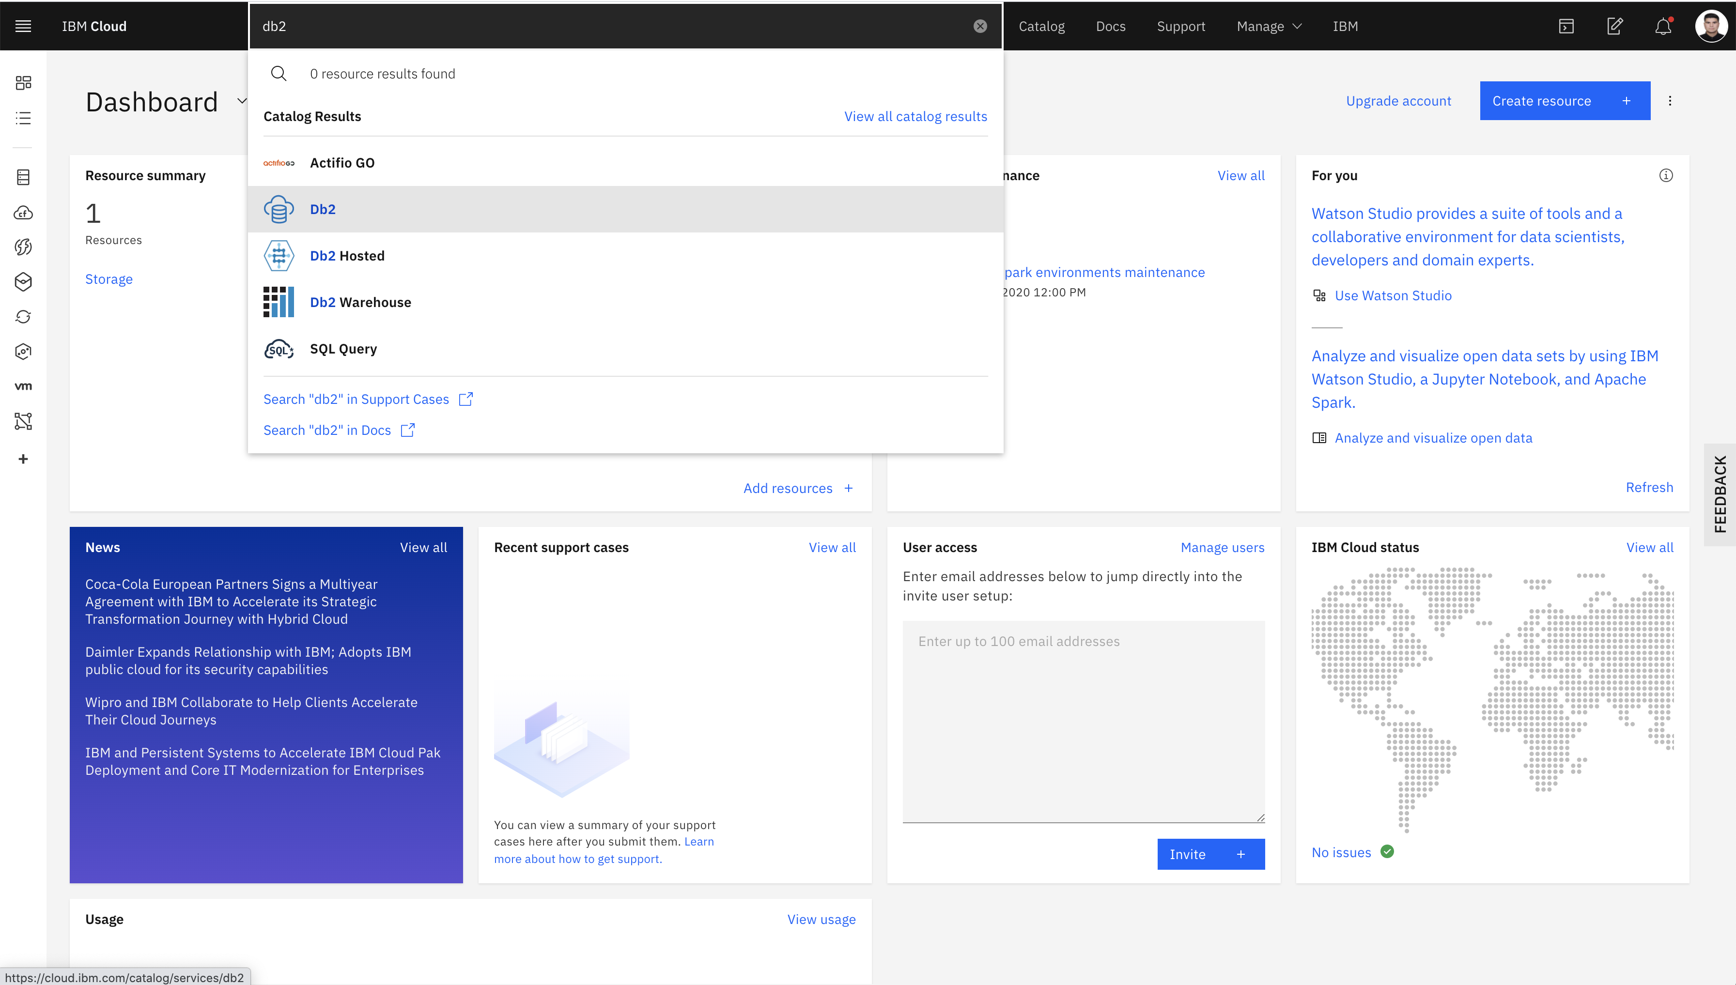This screenshot has height=985, width=1736.
Task: Open the cost estimator edit icon
Action: tap(1615, 26)
